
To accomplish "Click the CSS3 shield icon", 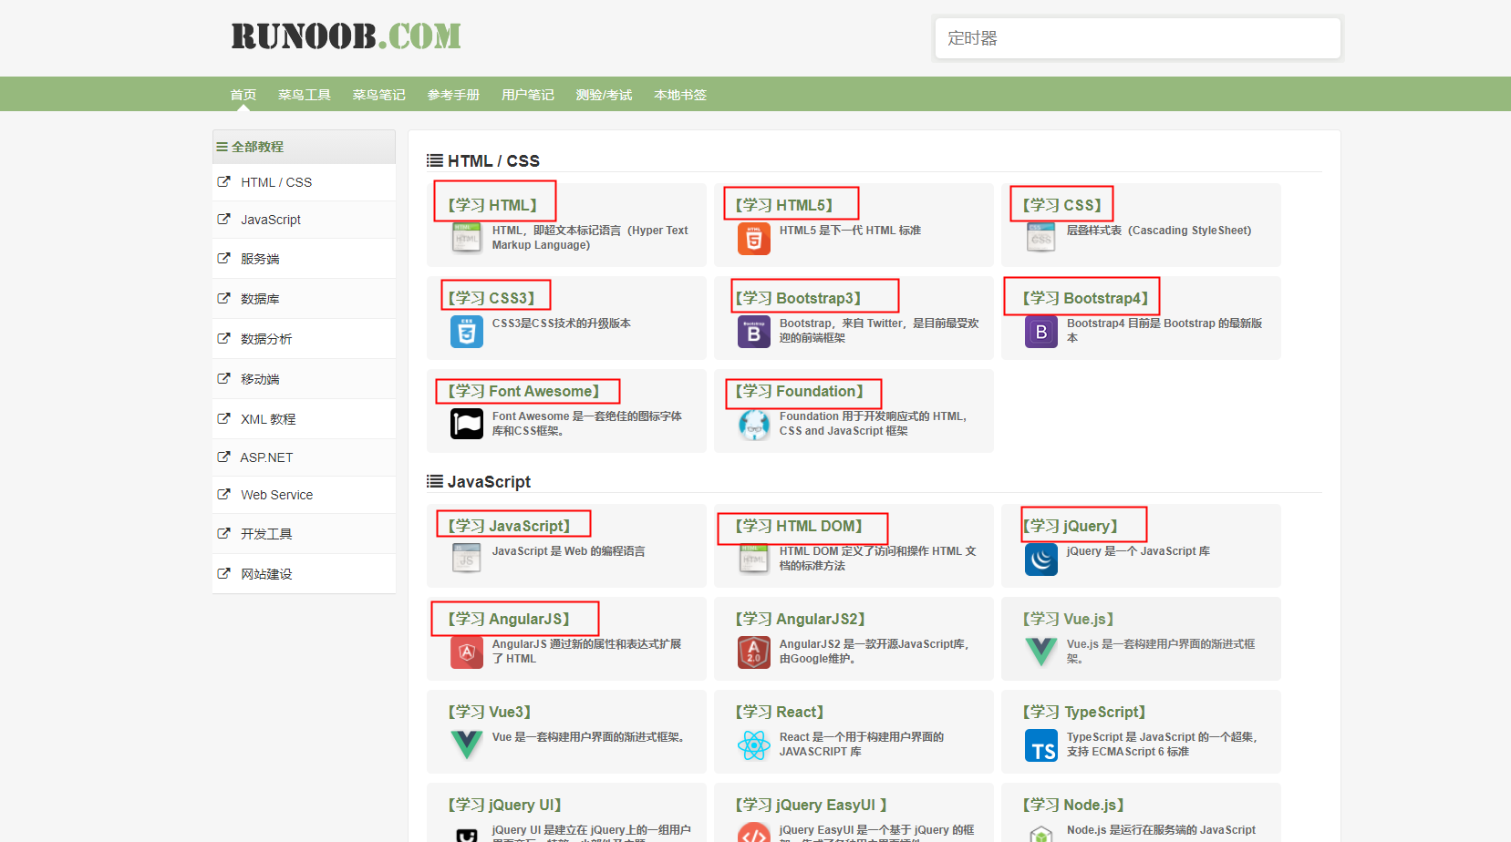I will coord(466,332).
